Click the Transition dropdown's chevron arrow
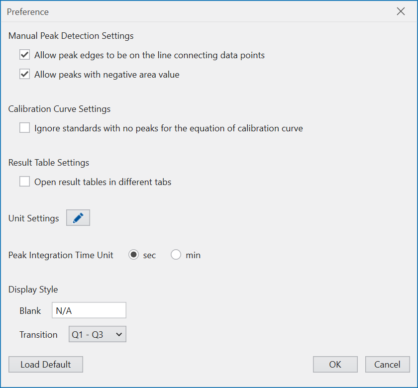The image size is (418, 388). 119,335
